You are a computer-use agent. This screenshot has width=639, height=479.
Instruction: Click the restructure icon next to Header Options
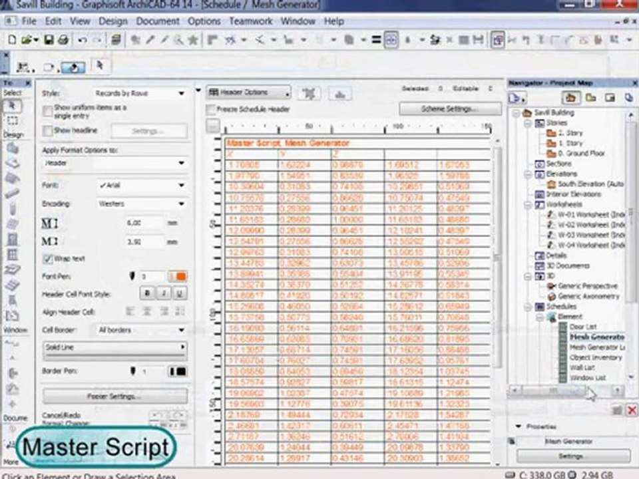click(x=310, y=94)
